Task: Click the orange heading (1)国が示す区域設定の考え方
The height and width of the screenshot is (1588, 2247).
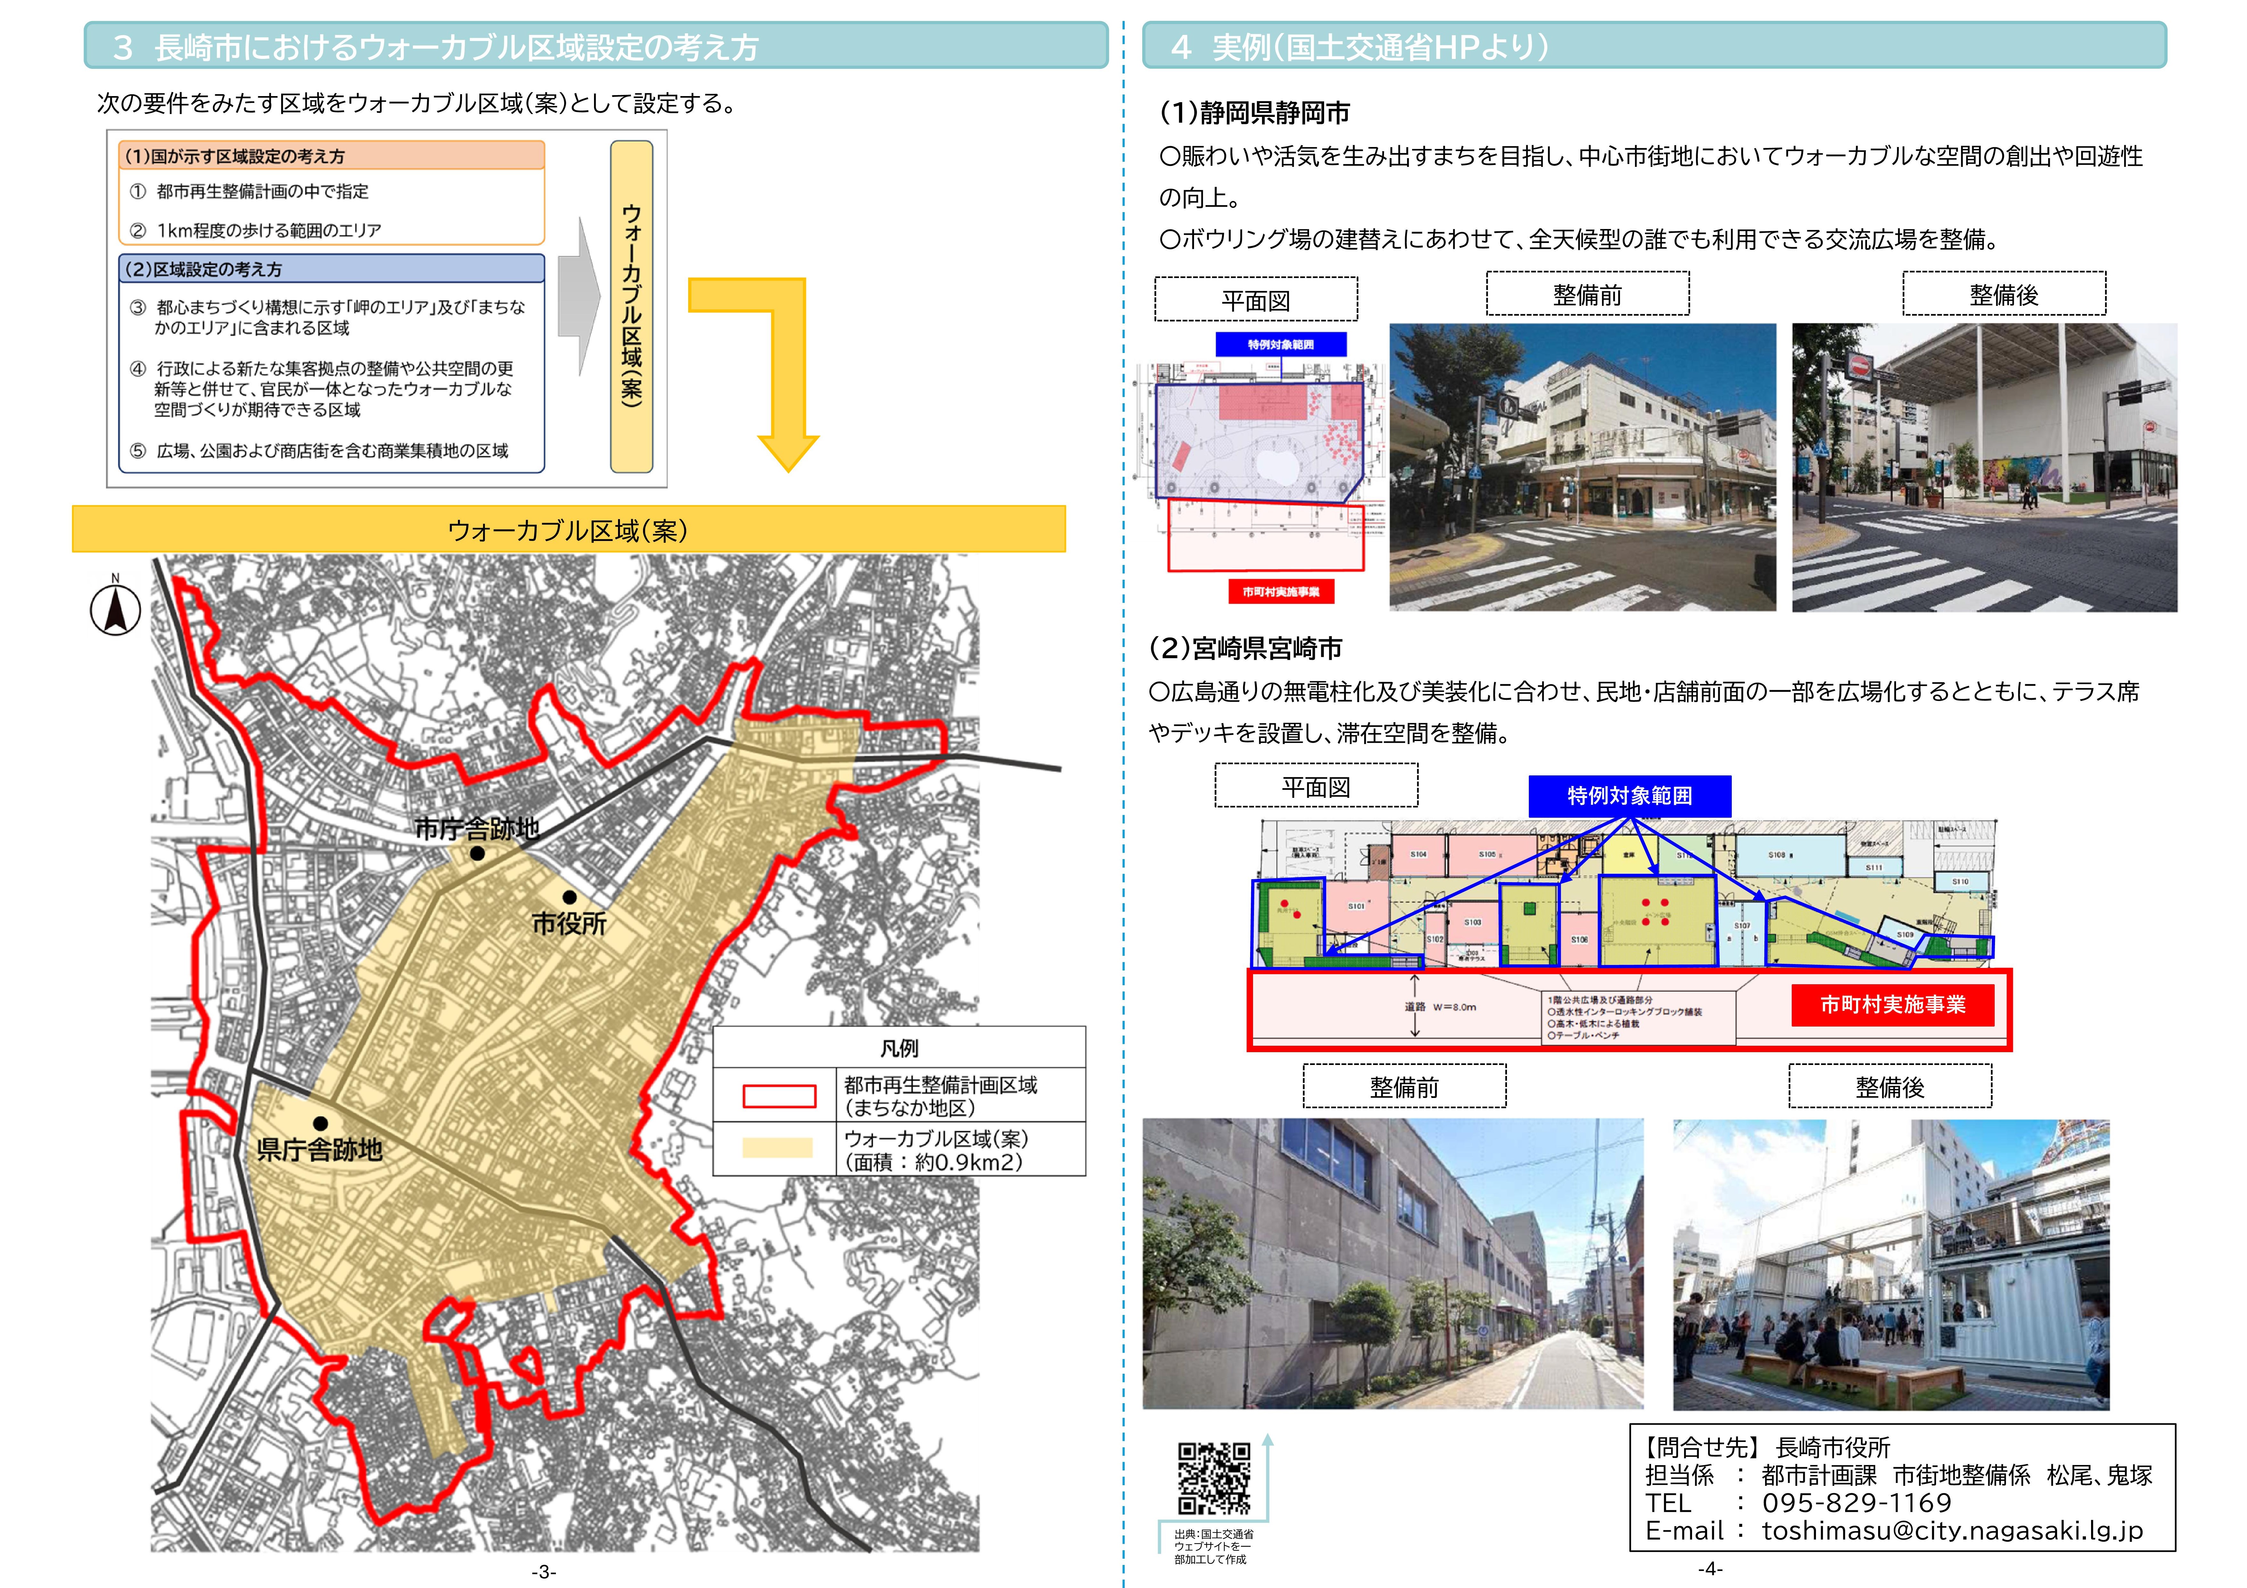Action: [x=332, y=156]
